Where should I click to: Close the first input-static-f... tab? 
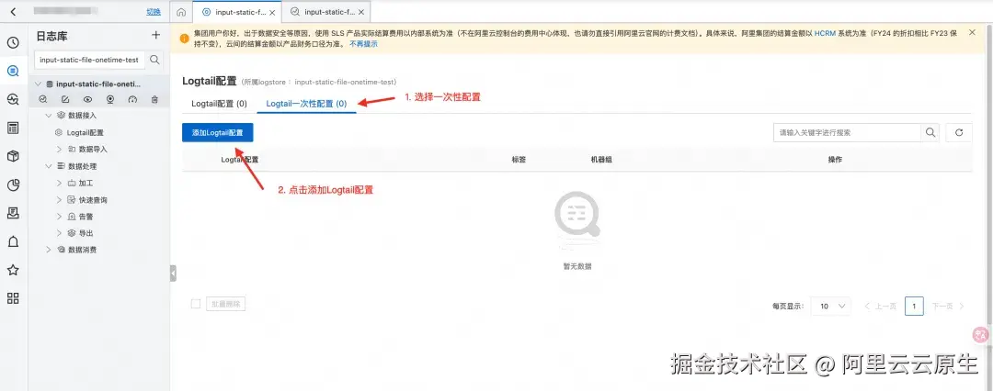point(271,12)
